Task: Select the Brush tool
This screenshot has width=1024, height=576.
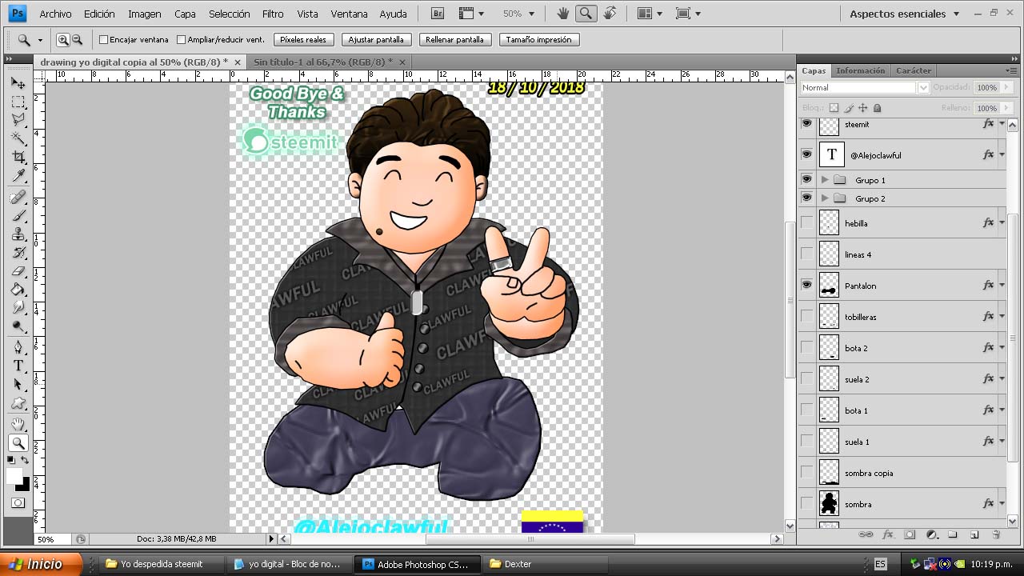Action: [18, 216]
